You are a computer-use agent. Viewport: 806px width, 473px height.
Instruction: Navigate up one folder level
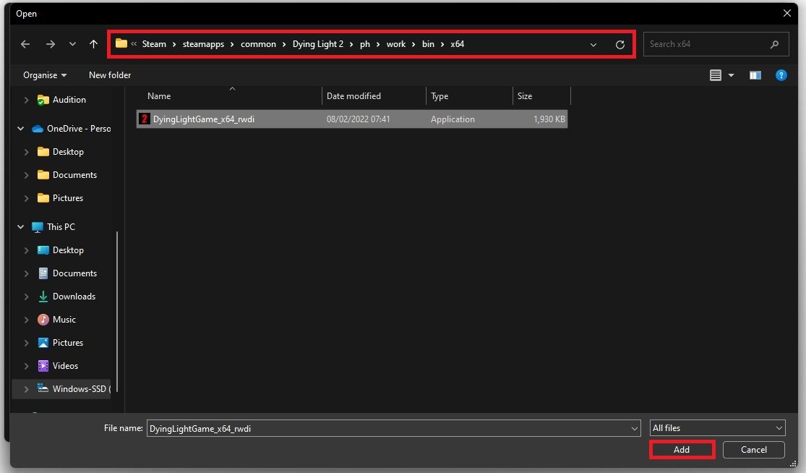pos(93,44)
